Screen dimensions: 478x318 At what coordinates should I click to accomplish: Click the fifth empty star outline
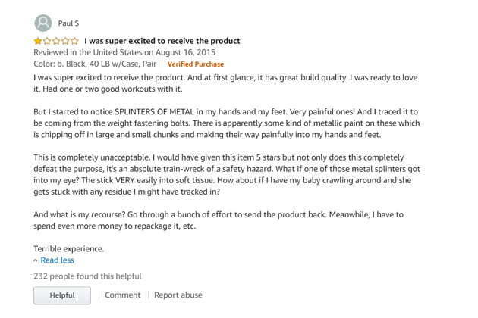(74, 41)
